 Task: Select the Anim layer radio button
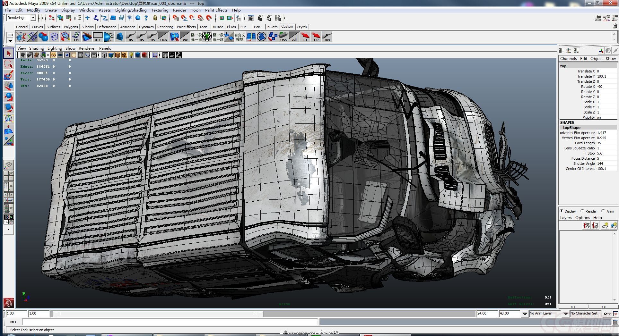pyautogui.click(x=603, y=211)
